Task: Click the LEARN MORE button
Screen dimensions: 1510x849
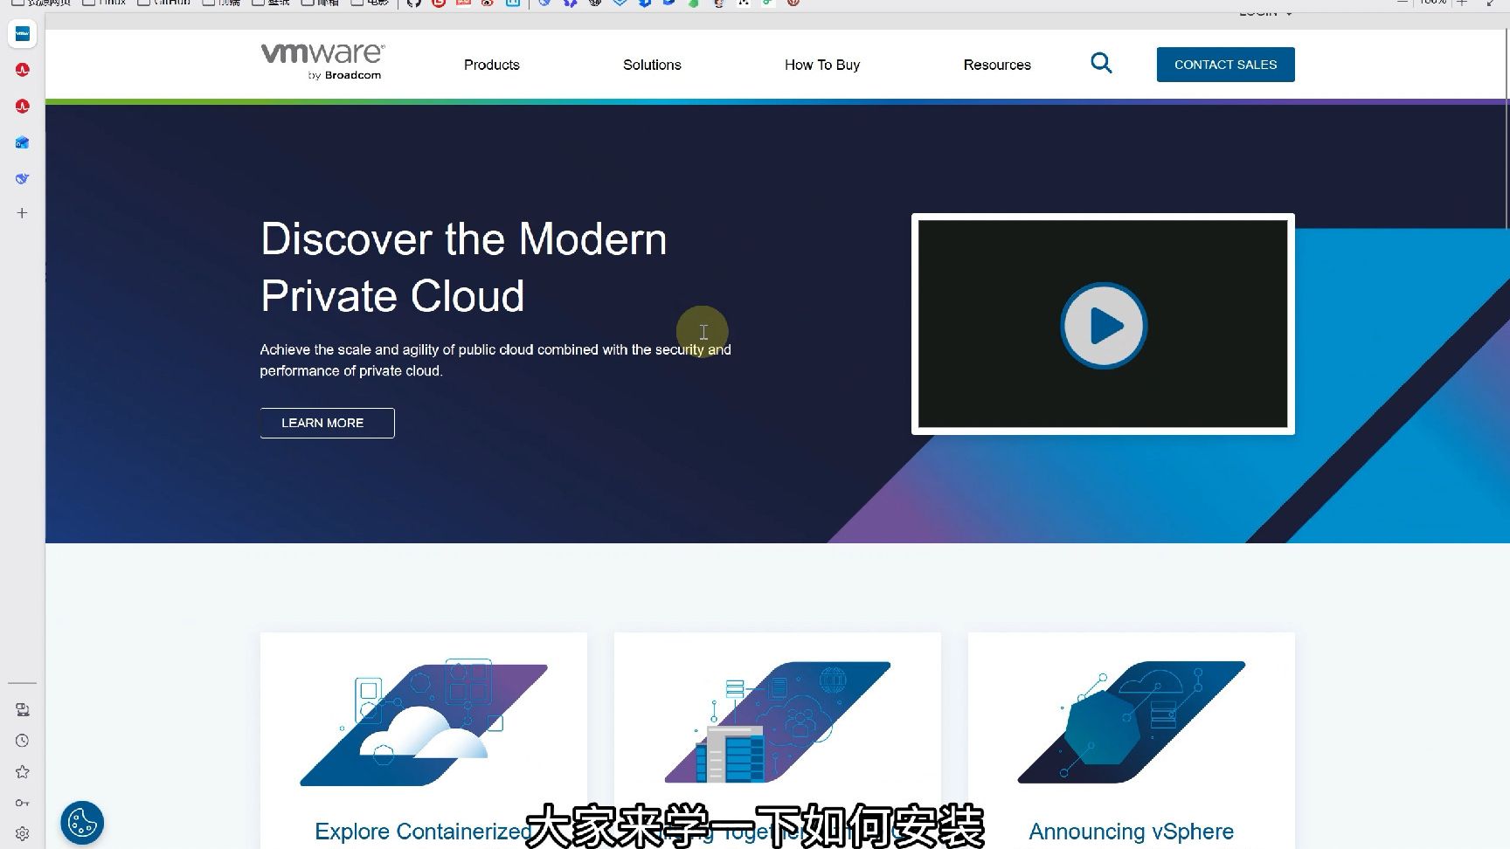Action: pos(327,423)
